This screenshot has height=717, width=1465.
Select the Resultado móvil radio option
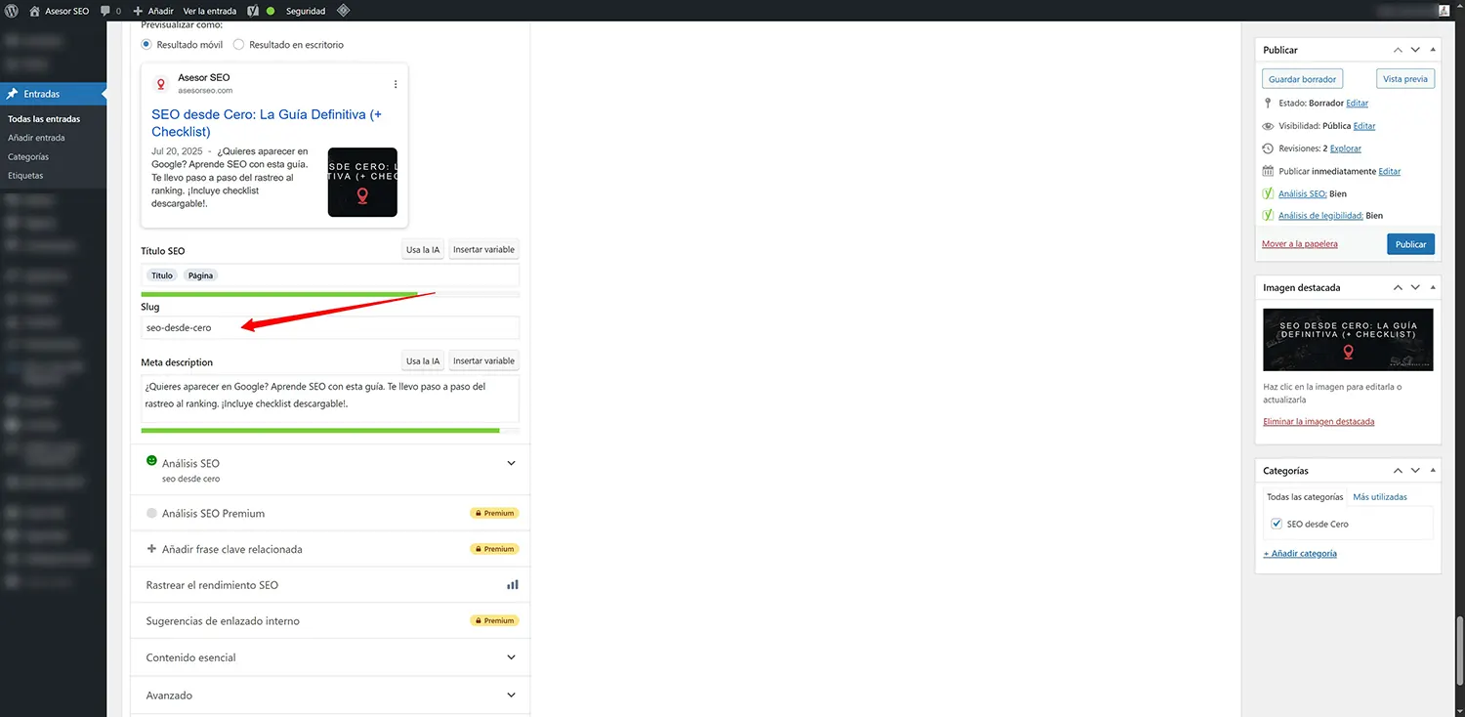pos(146,45)
